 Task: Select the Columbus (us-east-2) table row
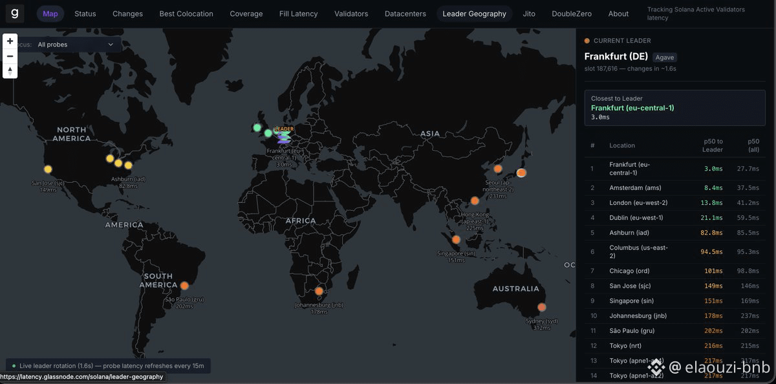click(674, 251)
